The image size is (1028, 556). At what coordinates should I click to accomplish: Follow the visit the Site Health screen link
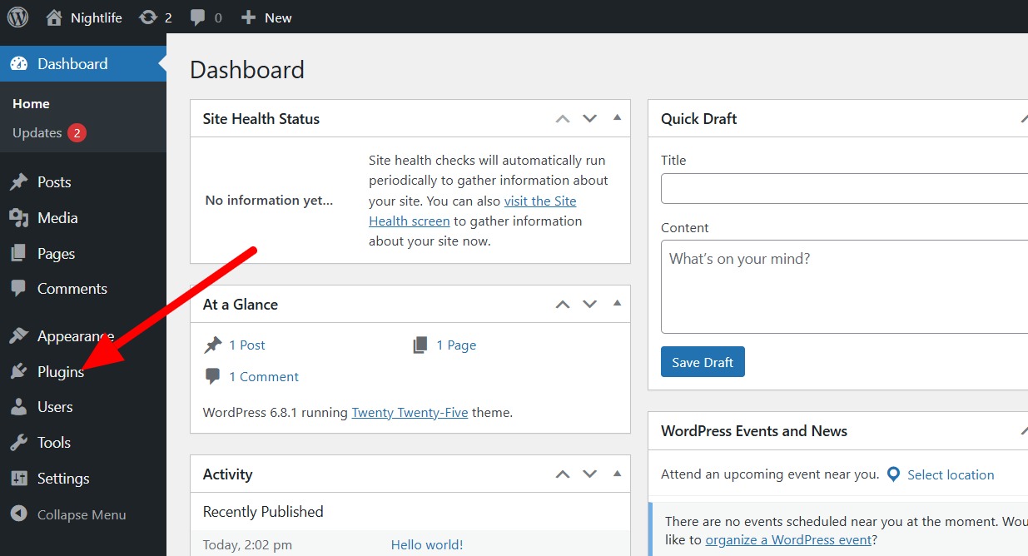click(473, 211)
